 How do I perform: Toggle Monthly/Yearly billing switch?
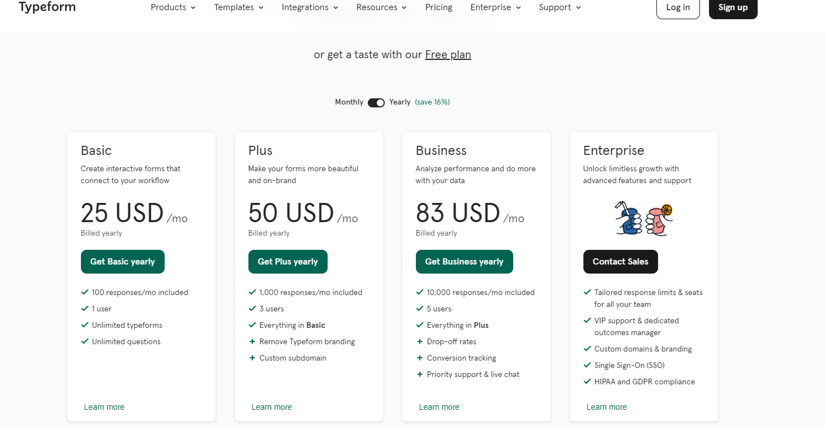[x=376, y=102]
